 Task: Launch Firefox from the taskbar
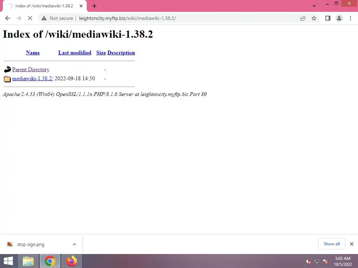72,261
